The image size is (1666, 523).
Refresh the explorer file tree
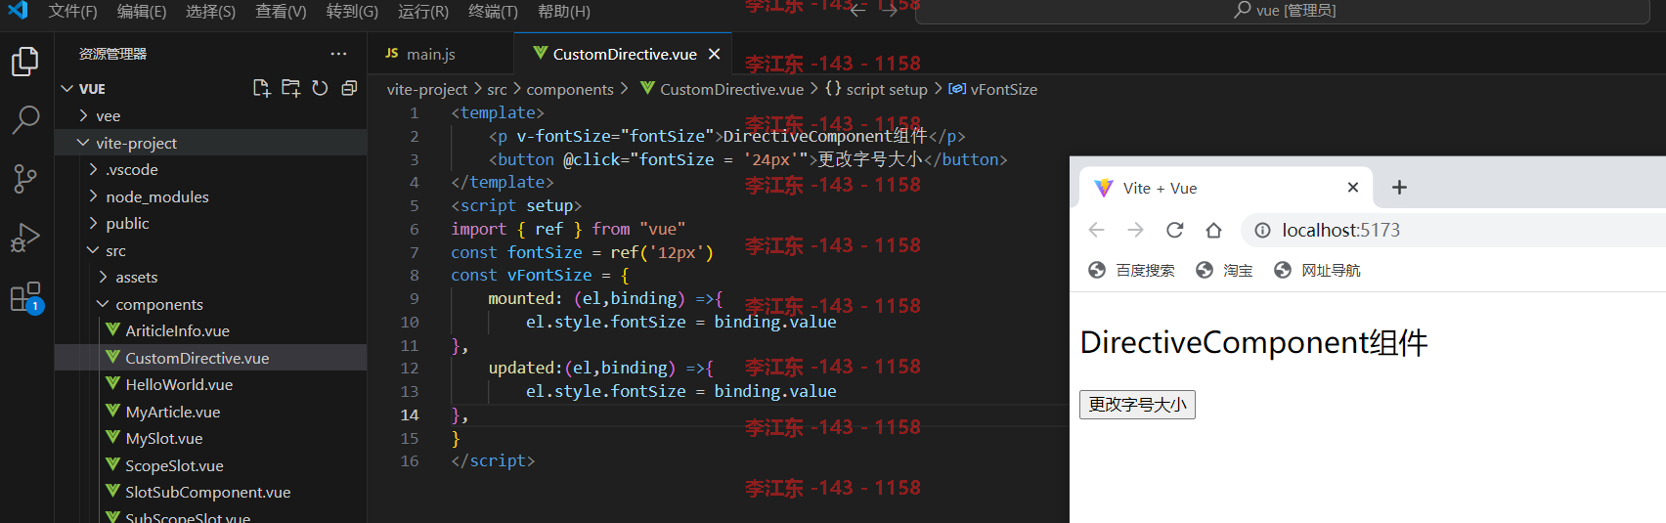[320, 88]
